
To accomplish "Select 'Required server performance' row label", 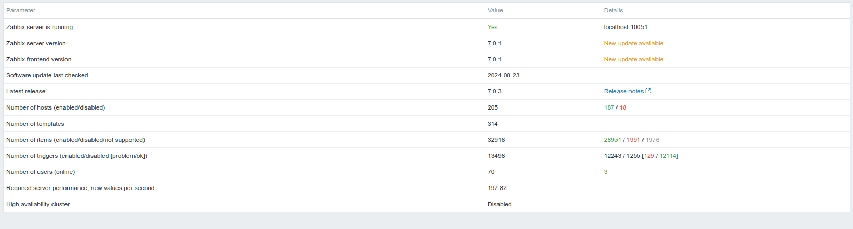I will [x=81, y=188].
